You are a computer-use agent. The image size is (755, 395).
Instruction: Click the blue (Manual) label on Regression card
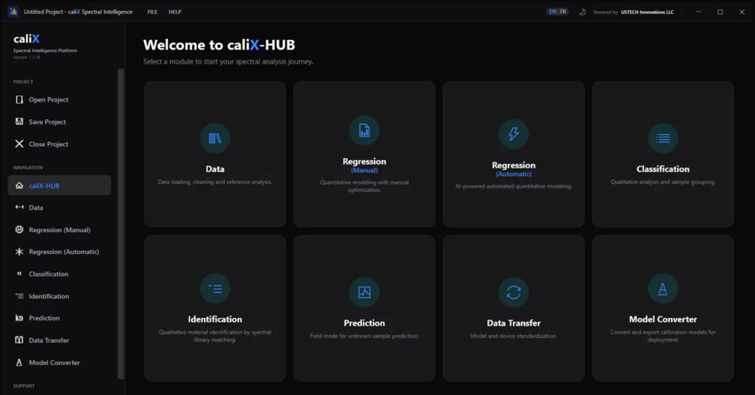tap(364, 171)
